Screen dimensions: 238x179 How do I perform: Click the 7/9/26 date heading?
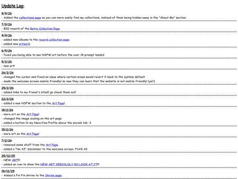pyautogui.click(x=7, y=24)
